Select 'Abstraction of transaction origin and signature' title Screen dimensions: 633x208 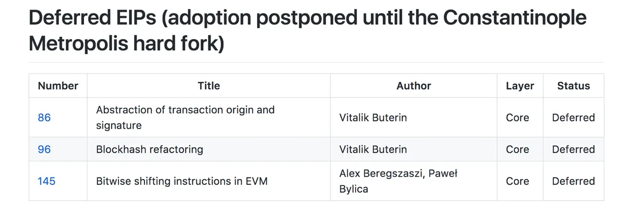point(185,118)
